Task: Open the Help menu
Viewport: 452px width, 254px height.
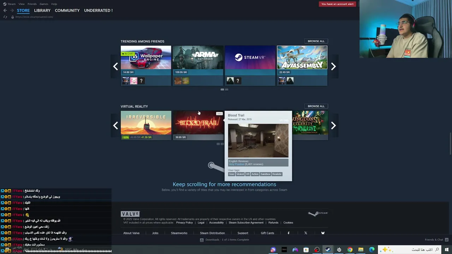Action: pyautogui.click(x=54, y=4)
